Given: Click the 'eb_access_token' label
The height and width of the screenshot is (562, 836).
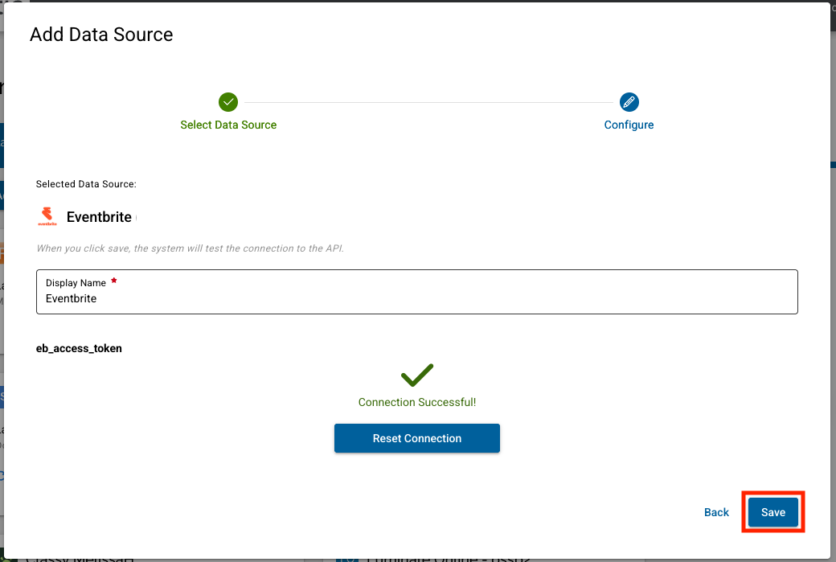Looking at the screenshot, I should pos(79,348).
